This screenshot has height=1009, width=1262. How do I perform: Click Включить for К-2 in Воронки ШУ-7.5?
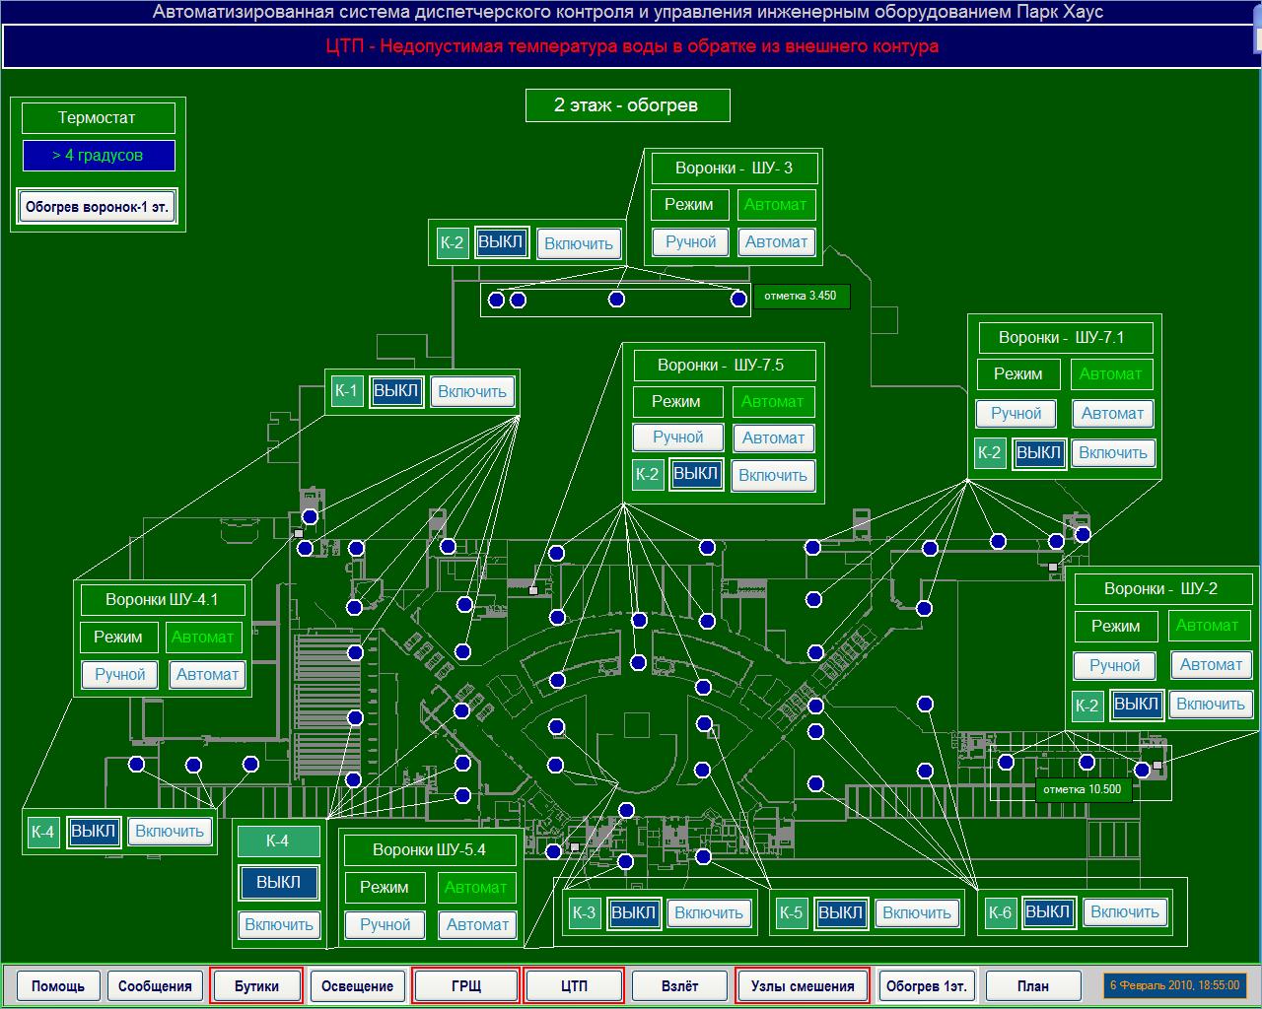(x=773, y=476)
